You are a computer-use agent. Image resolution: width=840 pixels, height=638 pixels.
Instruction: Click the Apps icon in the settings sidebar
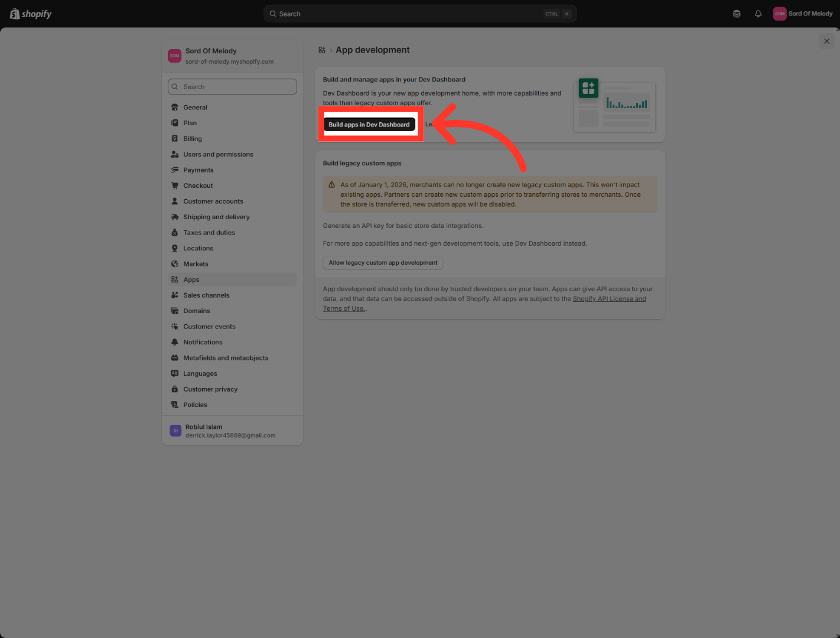(175, 279)
